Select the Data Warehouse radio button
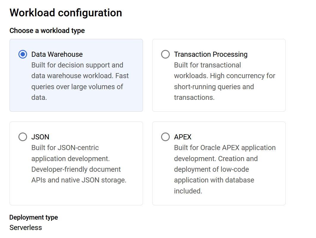 point(23,54)
